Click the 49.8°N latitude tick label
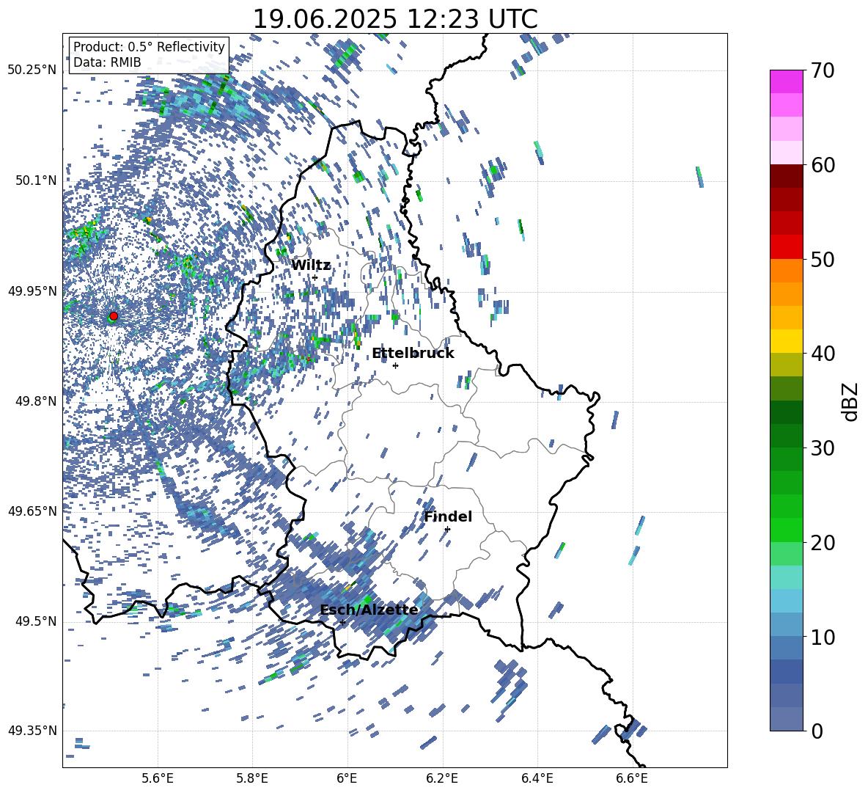Image resolution: width=868 pixels, height=793 pixels. [37, 401]
